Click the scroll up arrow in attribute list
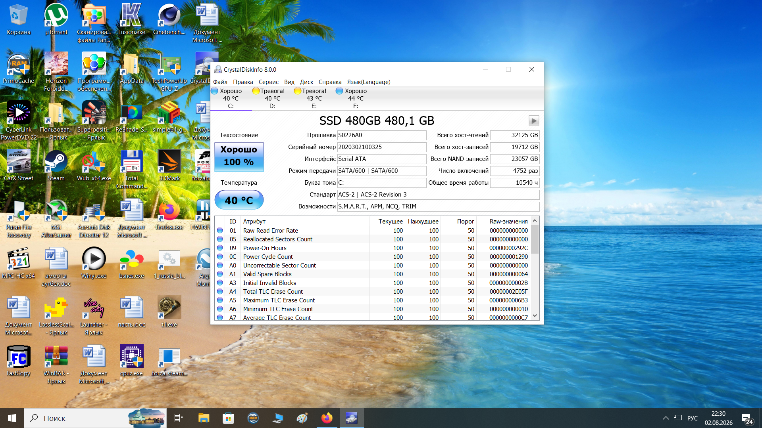 click(x=535, y=221)
